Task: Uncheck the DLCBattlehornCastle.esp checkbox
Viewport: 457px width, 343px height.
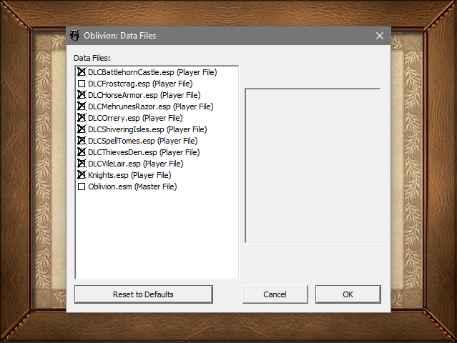Action: coord(82,72)
